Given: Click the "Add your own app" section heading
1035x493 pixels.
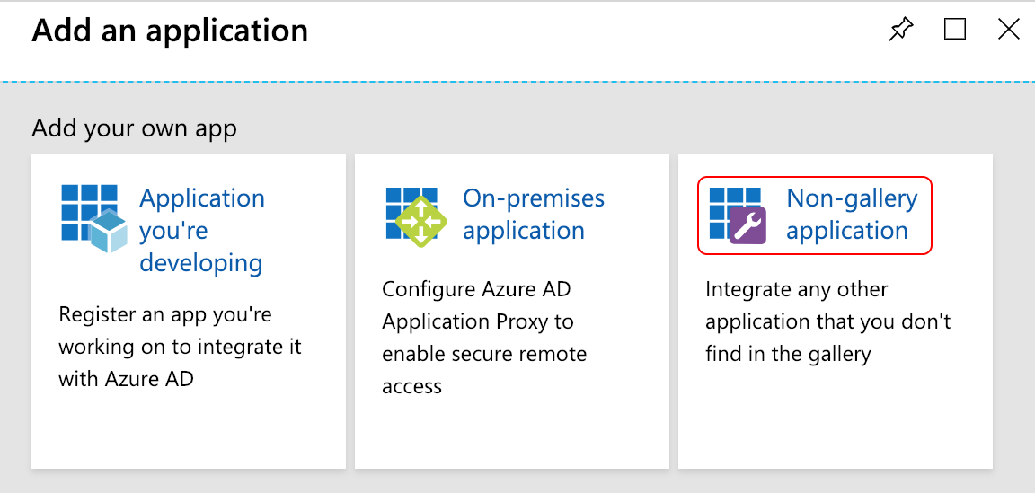Looking at the screenshot, I should pos(134,128).
